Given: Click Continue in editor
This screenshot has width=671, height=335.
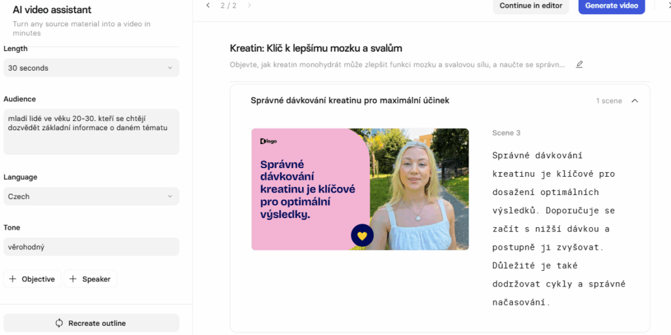Looking at the screenshot, I should pos(531,6).
